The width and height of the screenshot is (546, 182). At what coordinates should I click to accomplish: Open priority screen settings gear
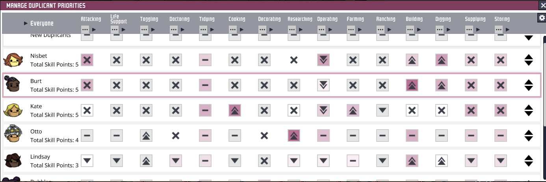tap(542, 18)
